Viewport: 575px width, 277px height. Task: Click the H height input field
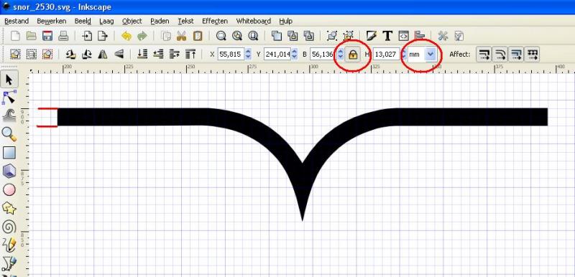tap(386, 55)
